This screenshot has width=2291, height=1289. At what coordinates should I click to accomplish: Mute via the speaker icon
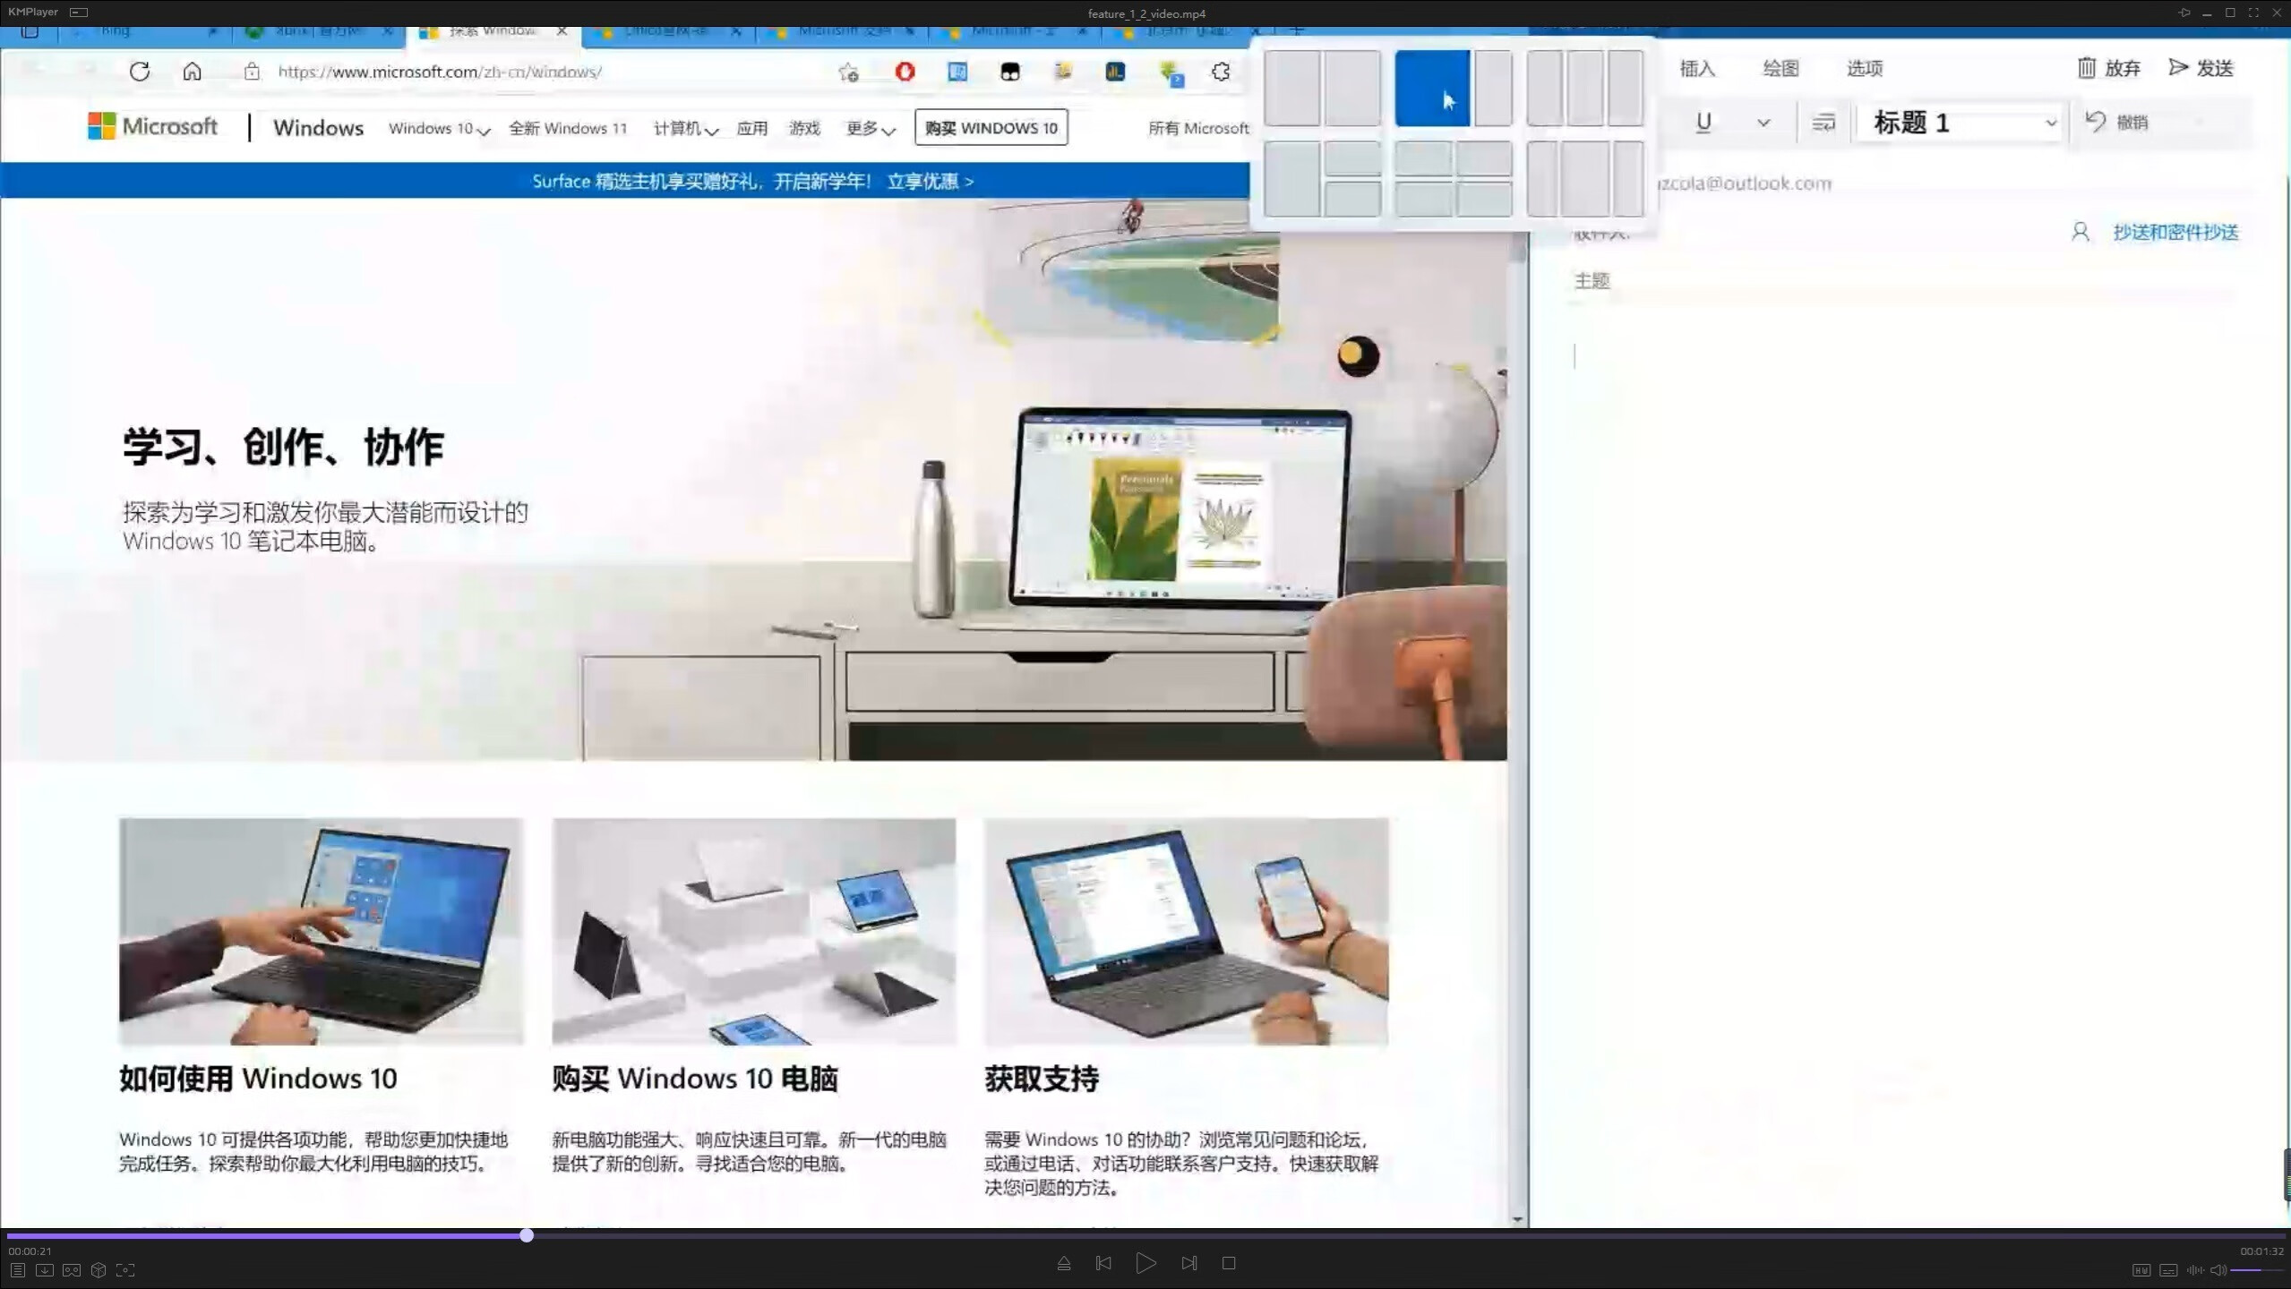(2218, 1270)
